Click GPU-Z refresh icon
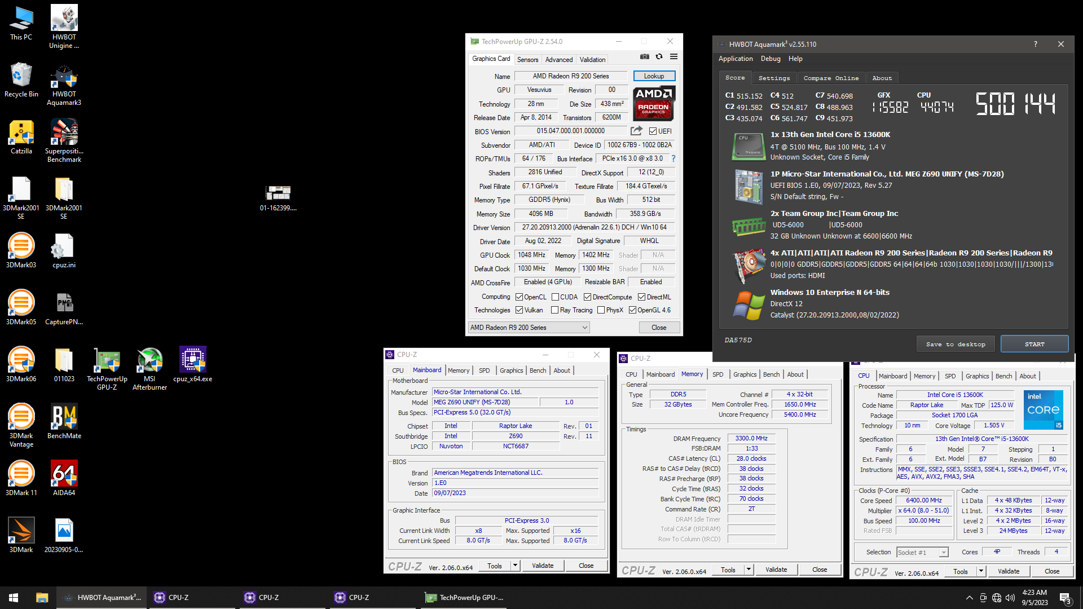Viewport: 1083px width, 609px height. pos(659,56)
